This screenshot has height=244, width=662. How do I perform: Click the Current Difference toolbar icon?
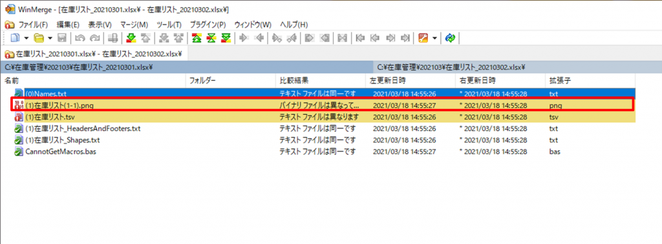(x=211, y=38)
